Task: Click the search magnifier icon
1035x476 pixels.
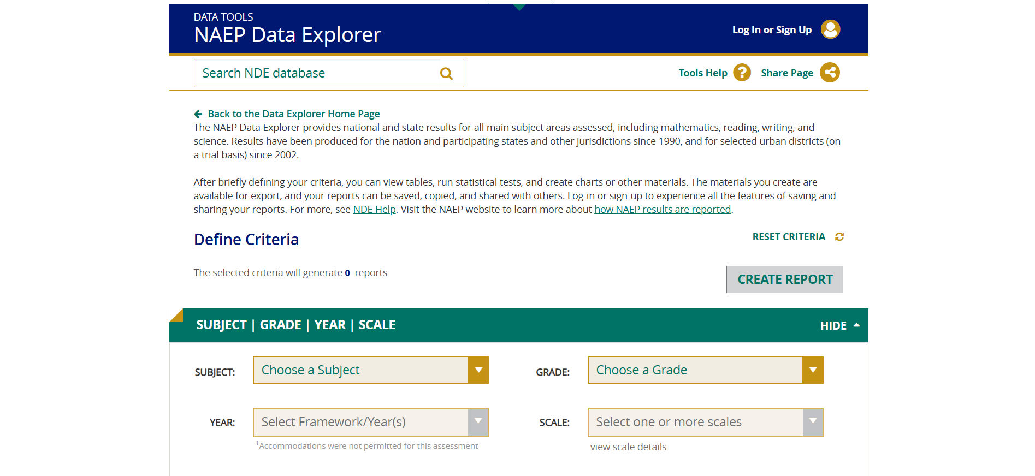Action: (x=446, y=73)
